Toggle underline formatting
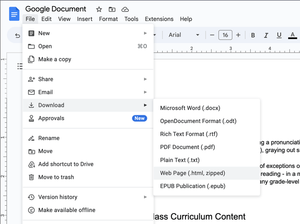This screenshot has width=300, height=224. 279,35
